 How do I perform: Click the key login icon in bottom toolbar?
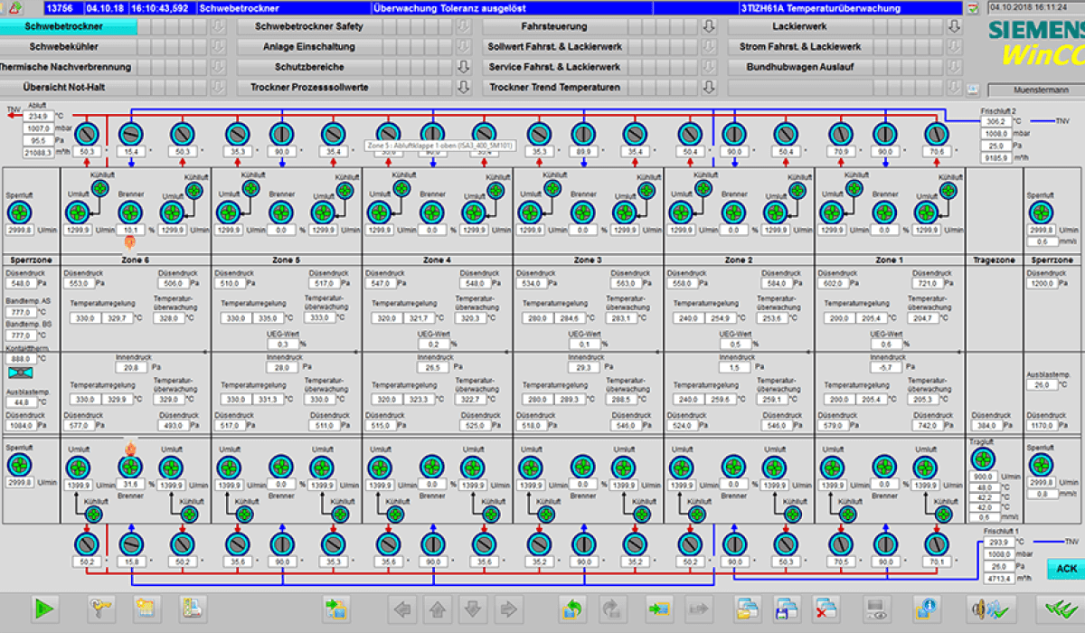(x=100, y=609)
